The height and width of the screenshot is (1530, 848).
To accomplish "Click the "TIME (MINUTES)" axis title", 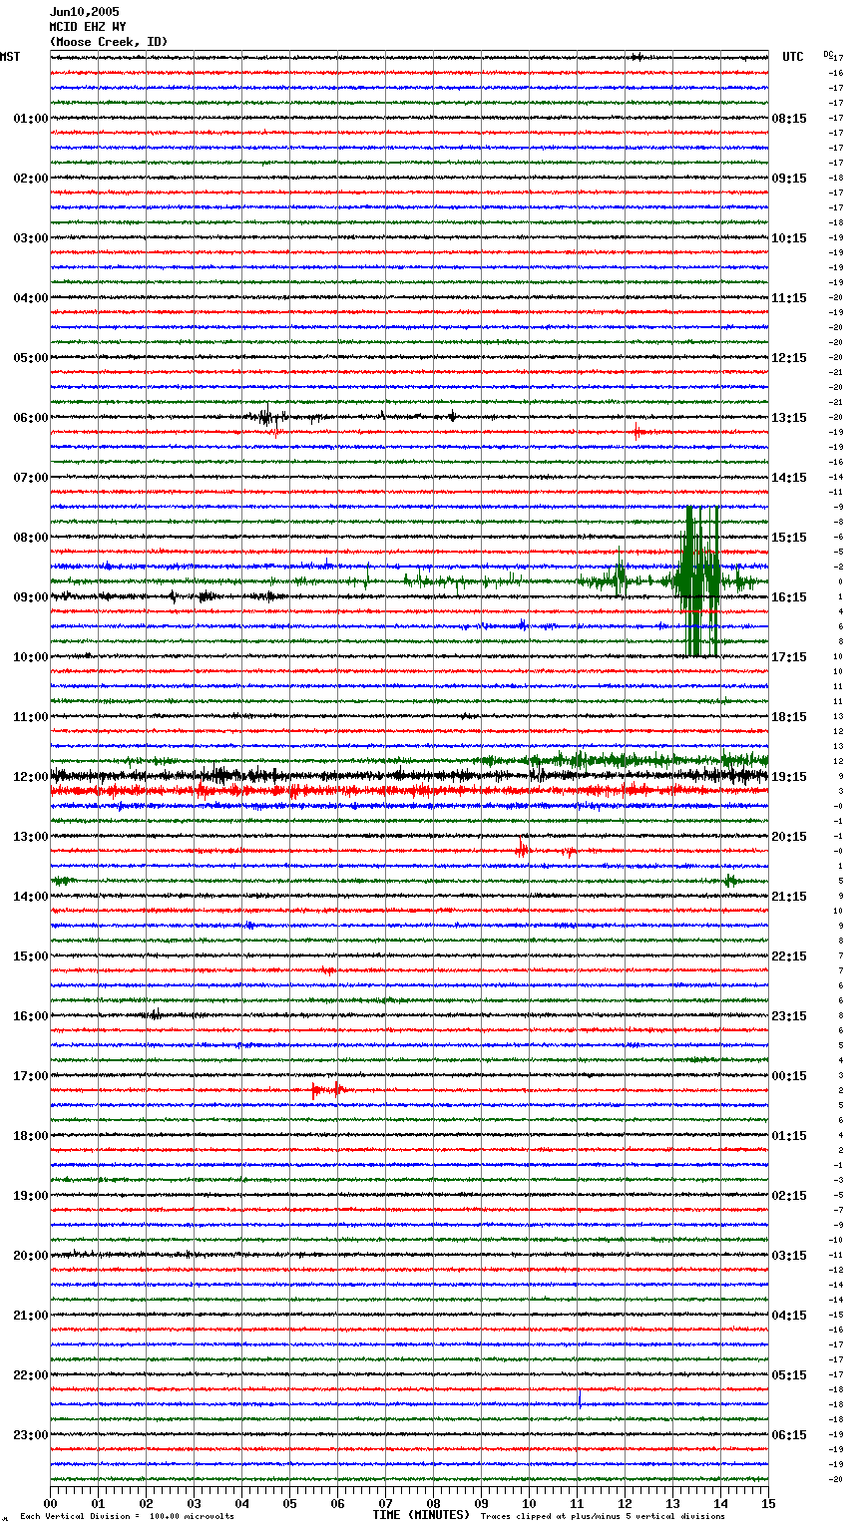I will [421, 1515].
